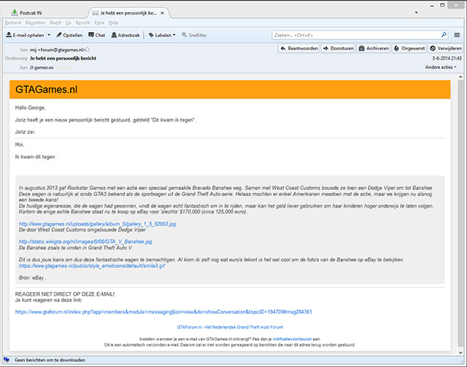Delete message with Verwijderen
467x367 pixels.
pos(446,48)
